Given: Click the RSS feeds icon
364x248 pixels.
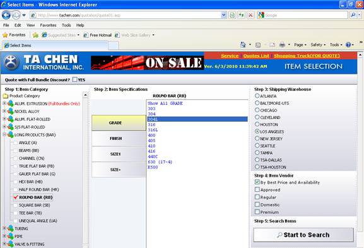Looking at the screenshot, I should click(x=258, y=45).
